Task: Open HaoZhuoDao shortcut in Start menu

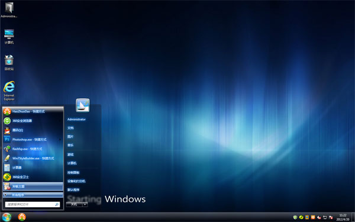Action: pos(33,111)
